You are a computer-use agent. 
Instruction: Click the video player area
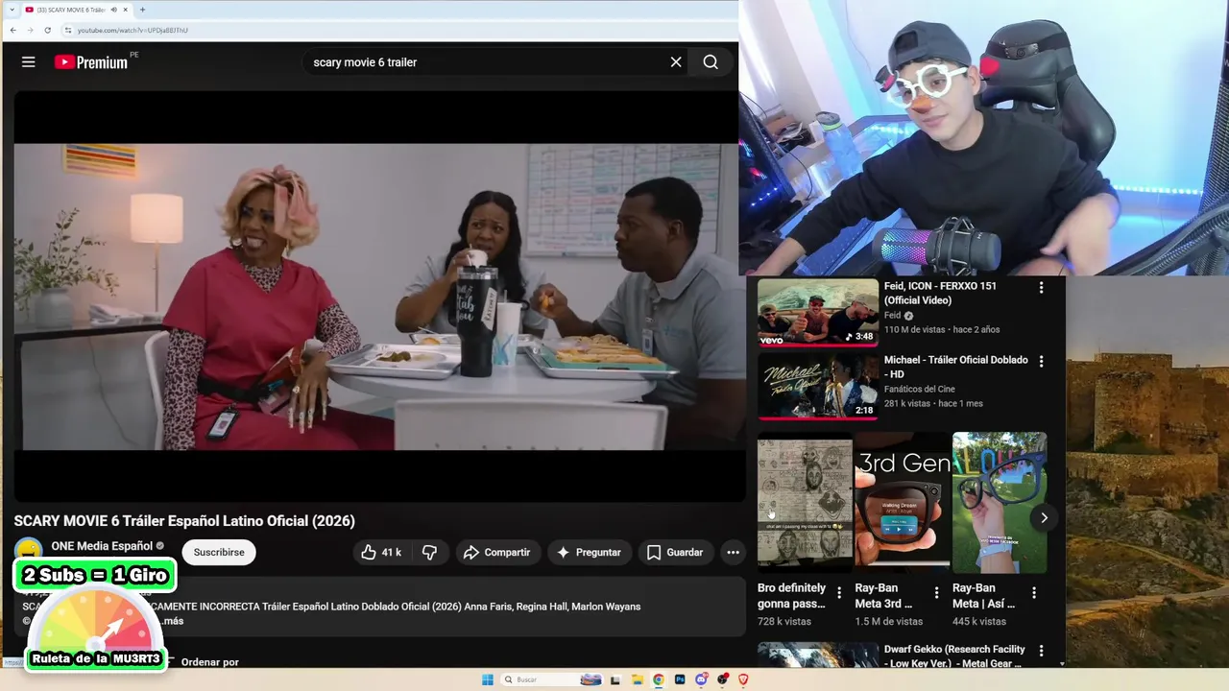tap(379, 297)
